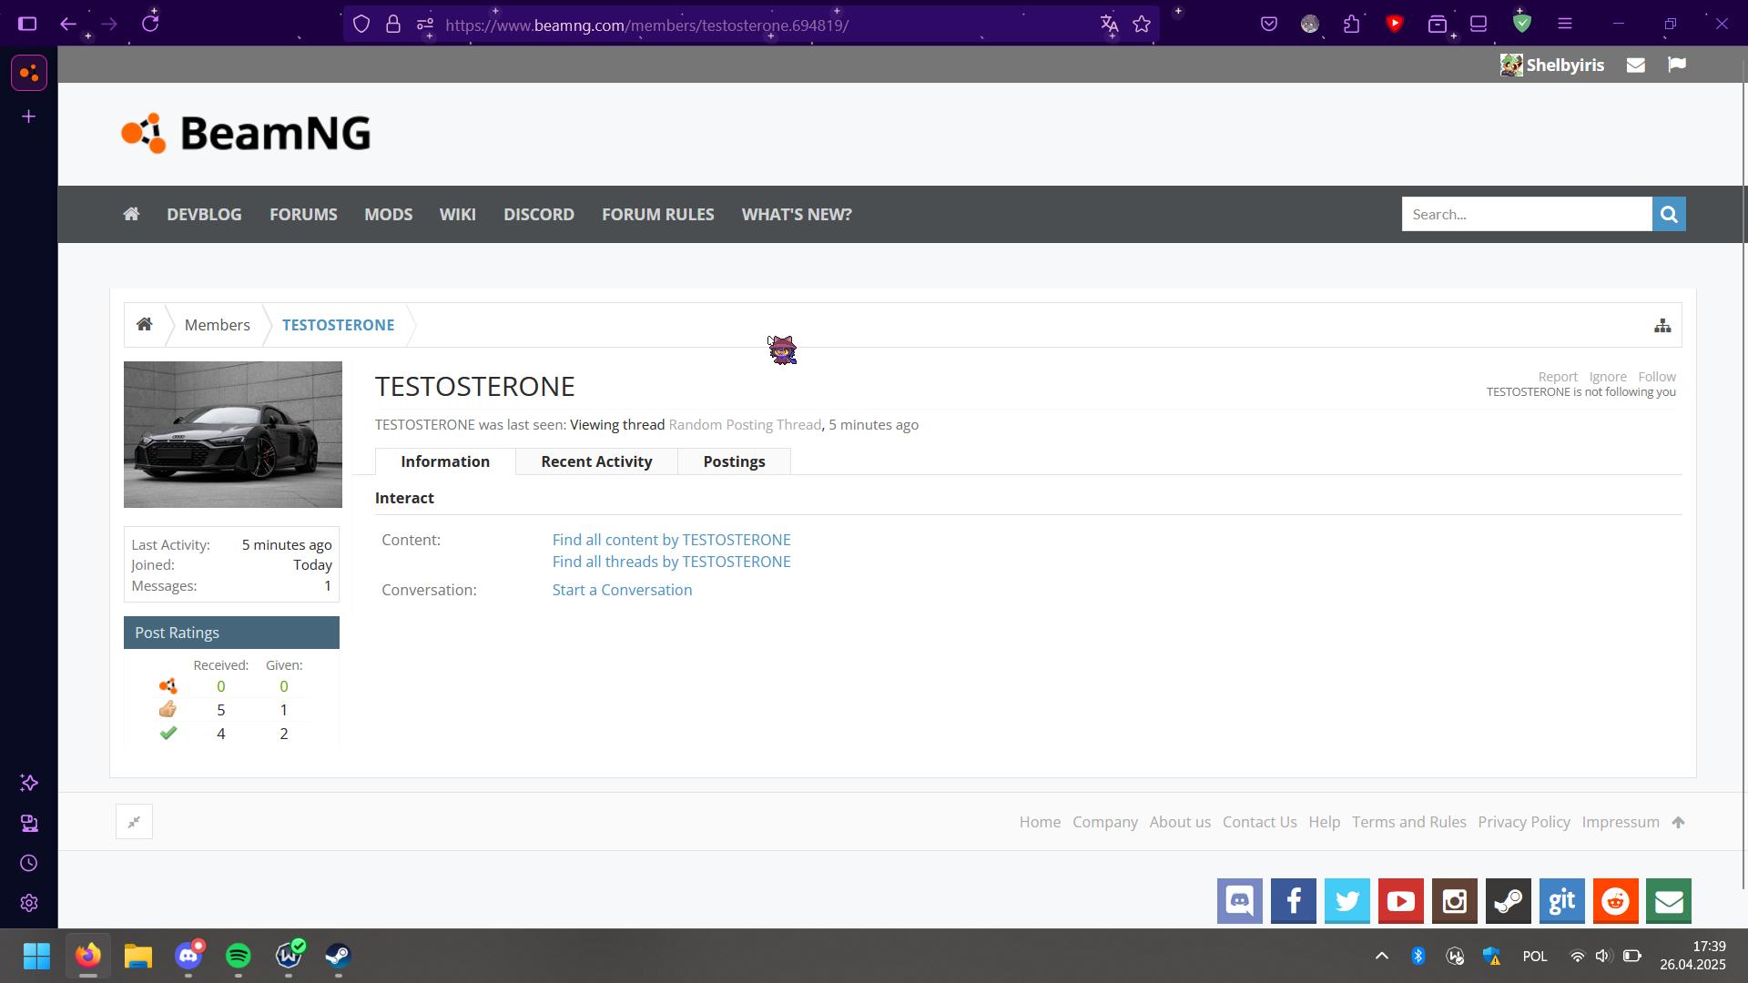Switch to the Recent Activity tab
Viewport: 1748px width, 983px height.
tap(596, 461)
